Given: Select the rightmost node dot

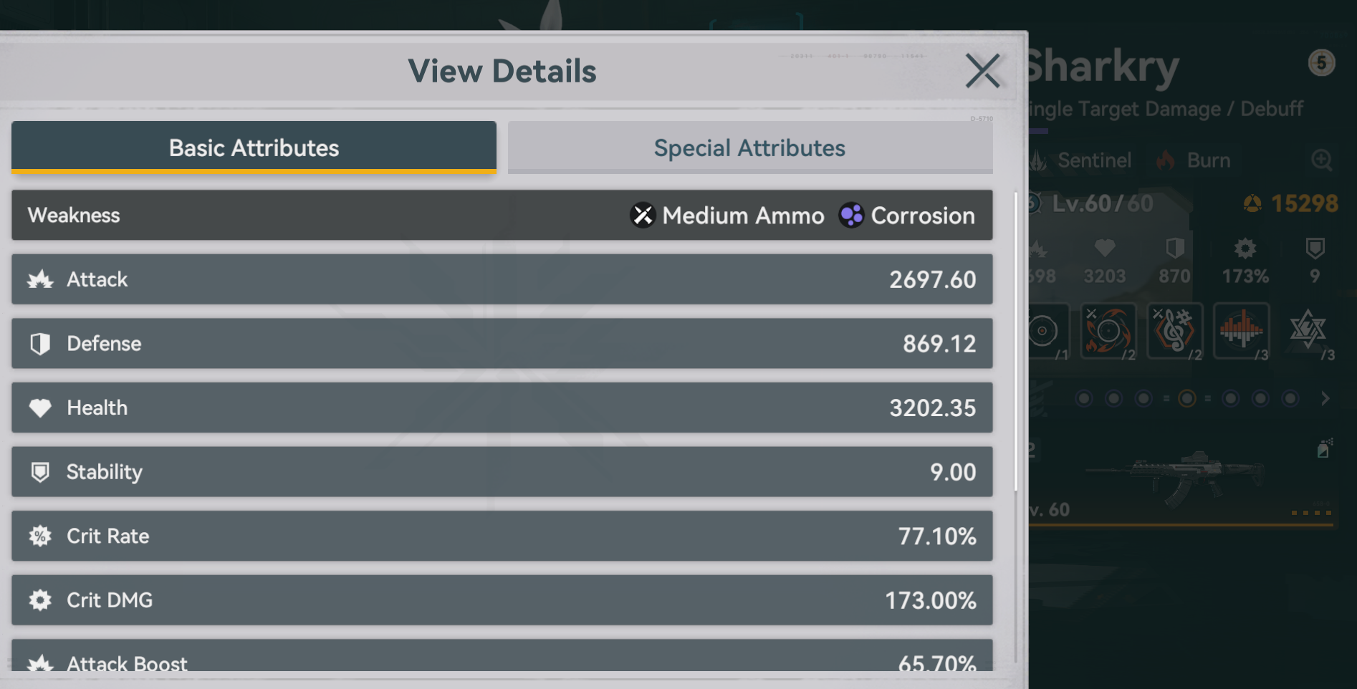Looking at the screenshot, I should (1290, 398).
